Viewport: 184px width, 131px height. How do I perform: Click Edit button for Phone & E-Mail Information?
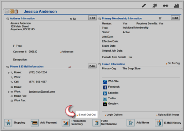click(x=92, y=66)
